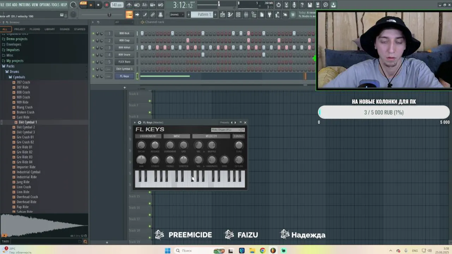Toggle the 3-2-1 countdown before recording

coord(145,5)
